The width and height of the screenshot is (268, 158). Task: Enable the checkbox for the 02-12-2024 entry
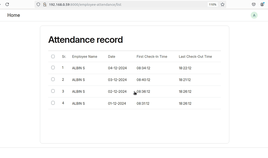(53, 91)
